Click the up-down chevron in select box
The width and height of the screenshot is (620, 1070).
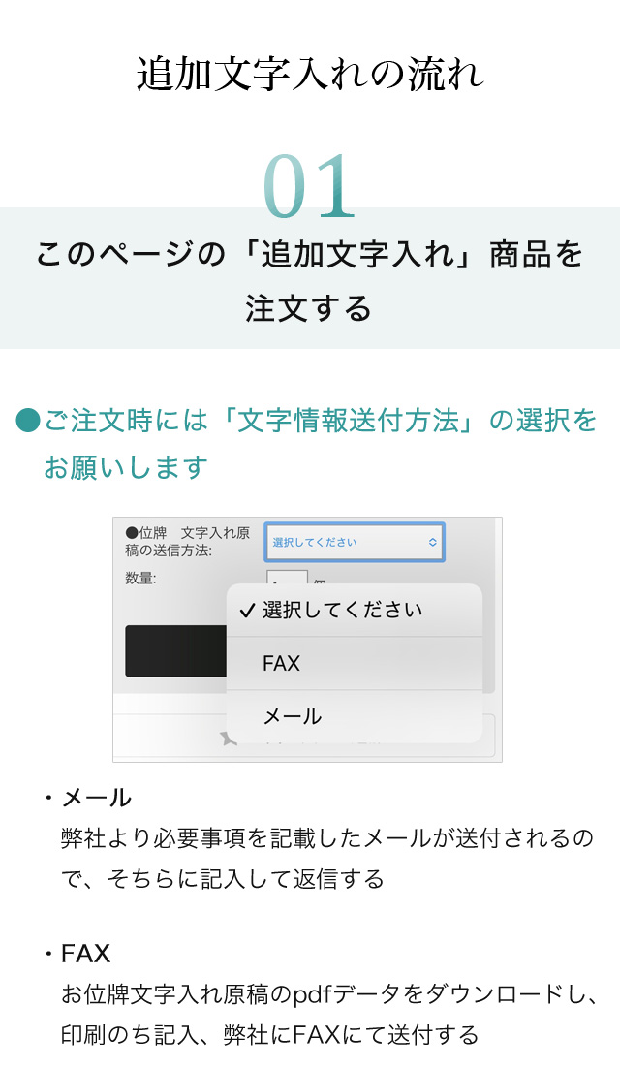432,543
